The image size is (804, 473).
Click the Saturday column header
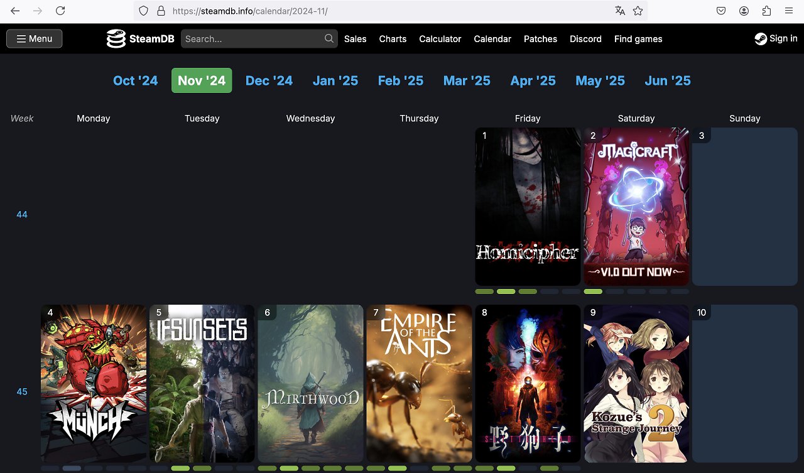point(636,118)
